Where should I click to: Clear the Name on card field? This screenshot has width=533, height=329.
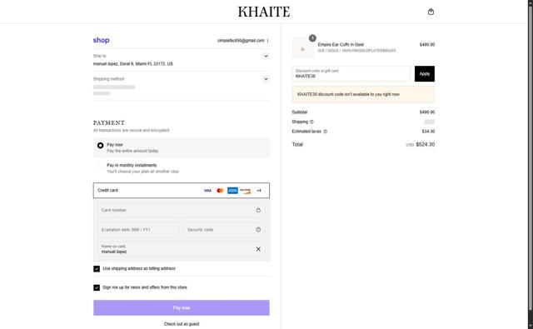[258, 249]
